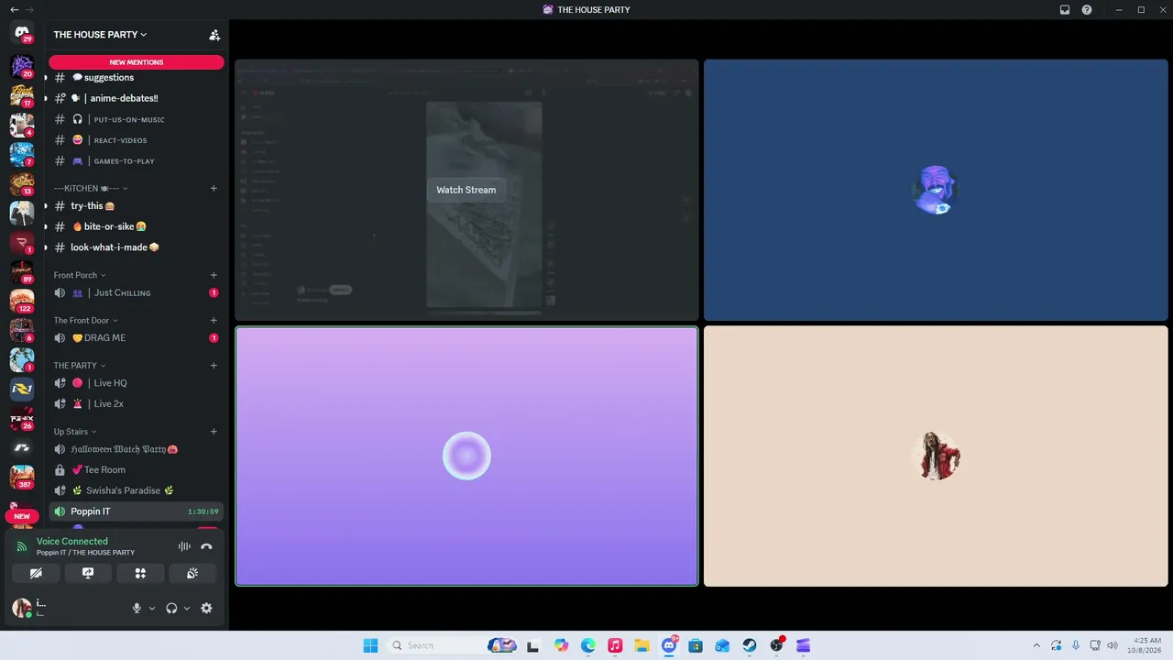Open the activities launcher button
The image size is (1173, 660).
point(140,573)
